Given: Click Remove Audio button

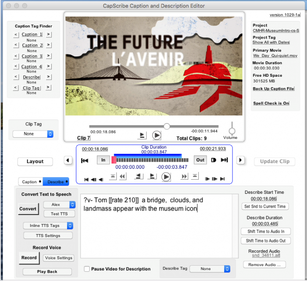Looking at the screenshot, I should coord(264,265).
